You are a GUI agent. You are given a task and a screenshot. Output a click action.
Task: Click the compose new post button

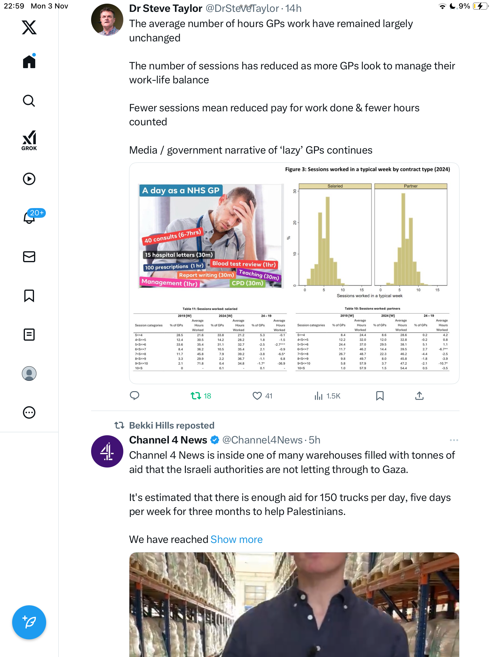pos(29,622)
